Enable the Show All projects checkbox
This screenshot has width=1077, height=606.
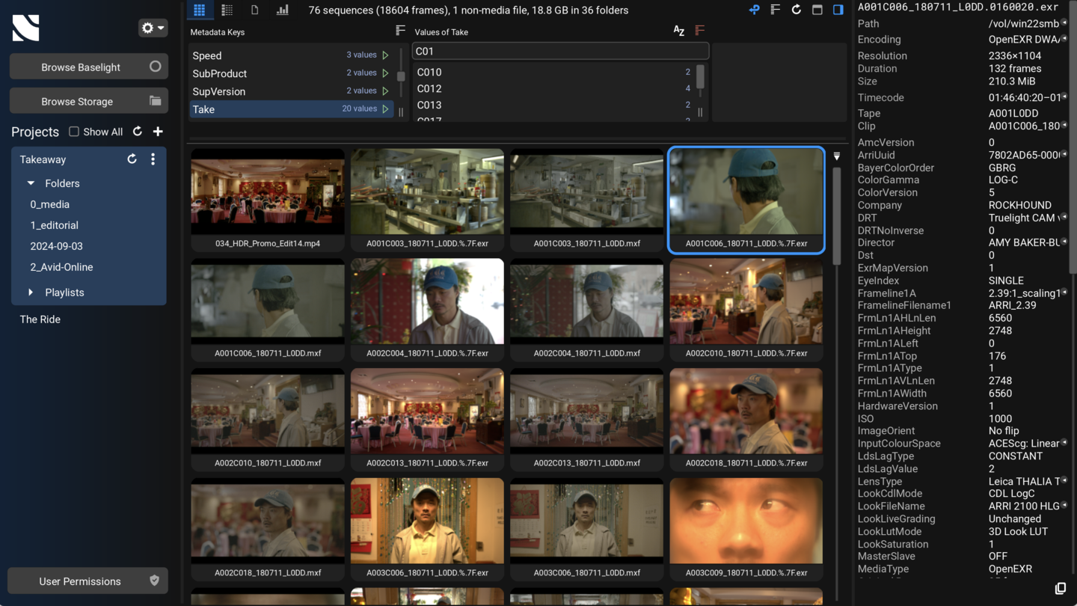[74, 132]
